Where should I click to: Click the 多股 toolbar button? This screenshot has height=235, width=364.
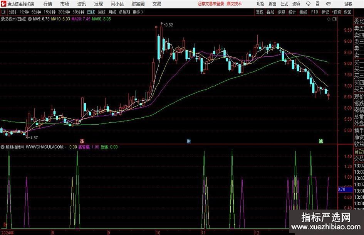(281, 12)
